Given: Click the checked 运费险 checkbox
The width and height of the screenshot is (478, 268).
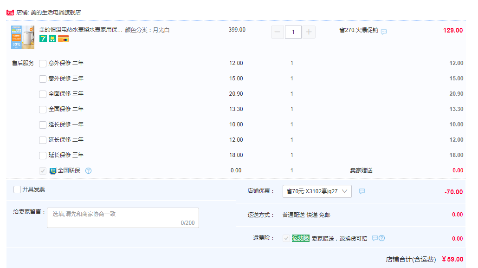Looking at the screenshot, I should point(286,238).
